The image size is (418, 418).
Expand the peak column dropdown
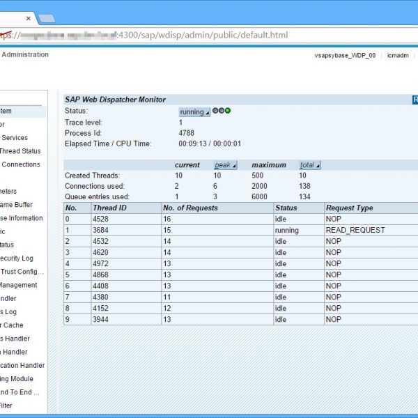225,165
